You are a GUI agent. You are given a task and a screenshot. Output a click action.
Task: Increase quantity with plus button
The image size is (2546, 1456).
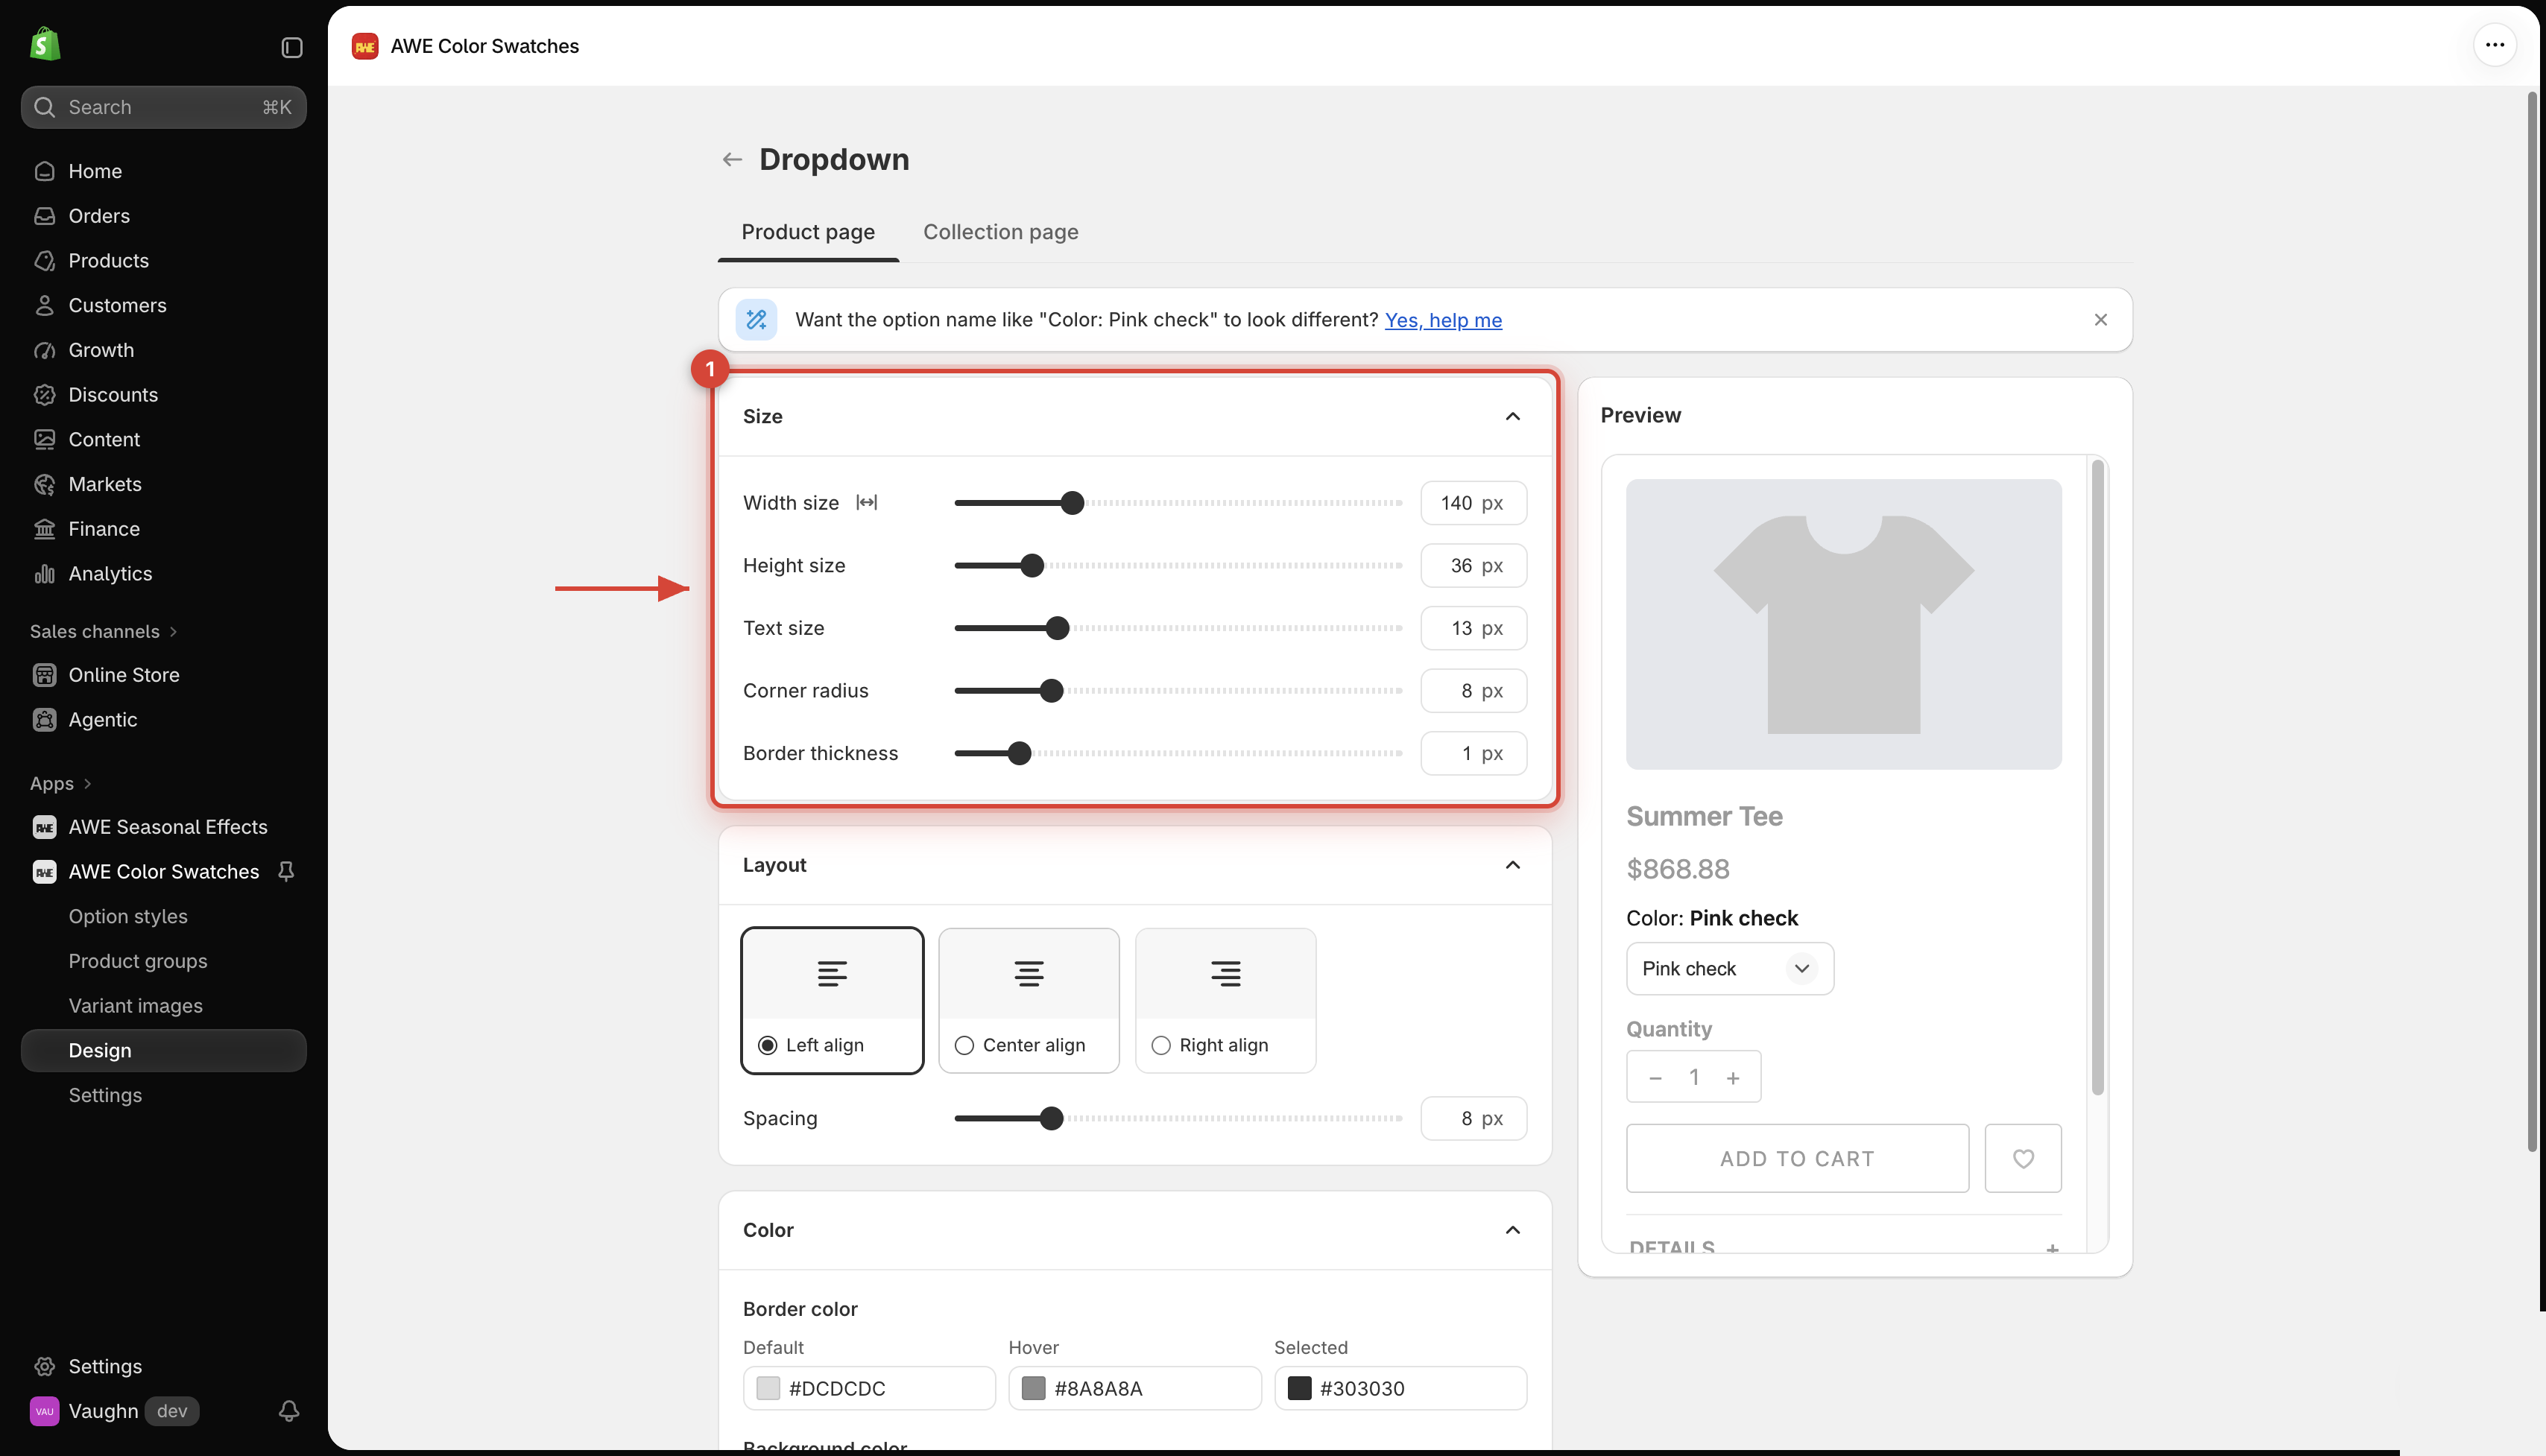point(1733,1077)
